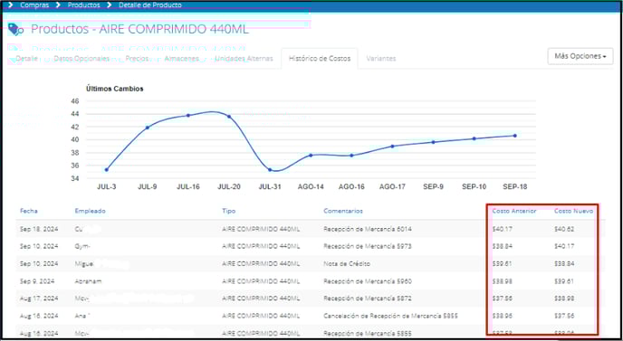Sort by the Fecha column header

click(x=29, y=211)
